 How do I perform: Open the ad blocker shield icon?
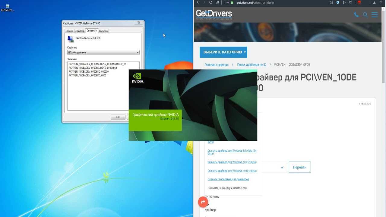pos(338,2)
